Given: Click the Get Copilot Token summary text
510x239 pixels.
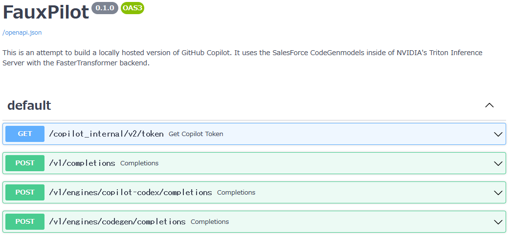Looking at the screenshot, I should click(x=196, y=134).
